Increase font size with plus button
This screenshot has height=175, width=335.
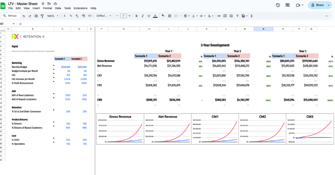(x=129, y=16)
